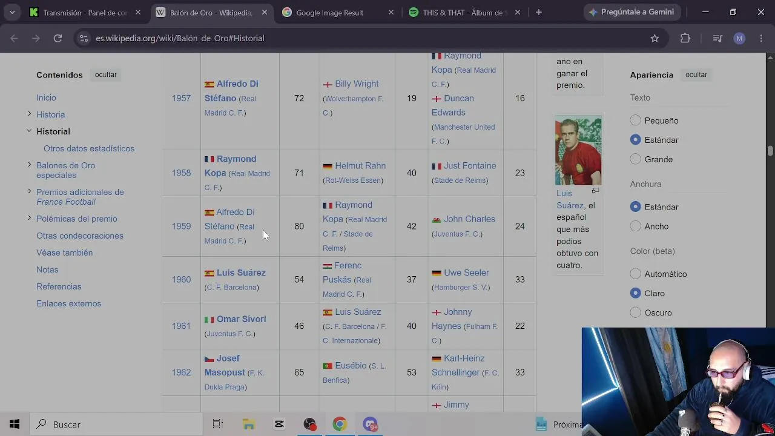This screenshot has height=436, width=775.
Task: Open the Omar Sívori link
Action: coord(241,319)
